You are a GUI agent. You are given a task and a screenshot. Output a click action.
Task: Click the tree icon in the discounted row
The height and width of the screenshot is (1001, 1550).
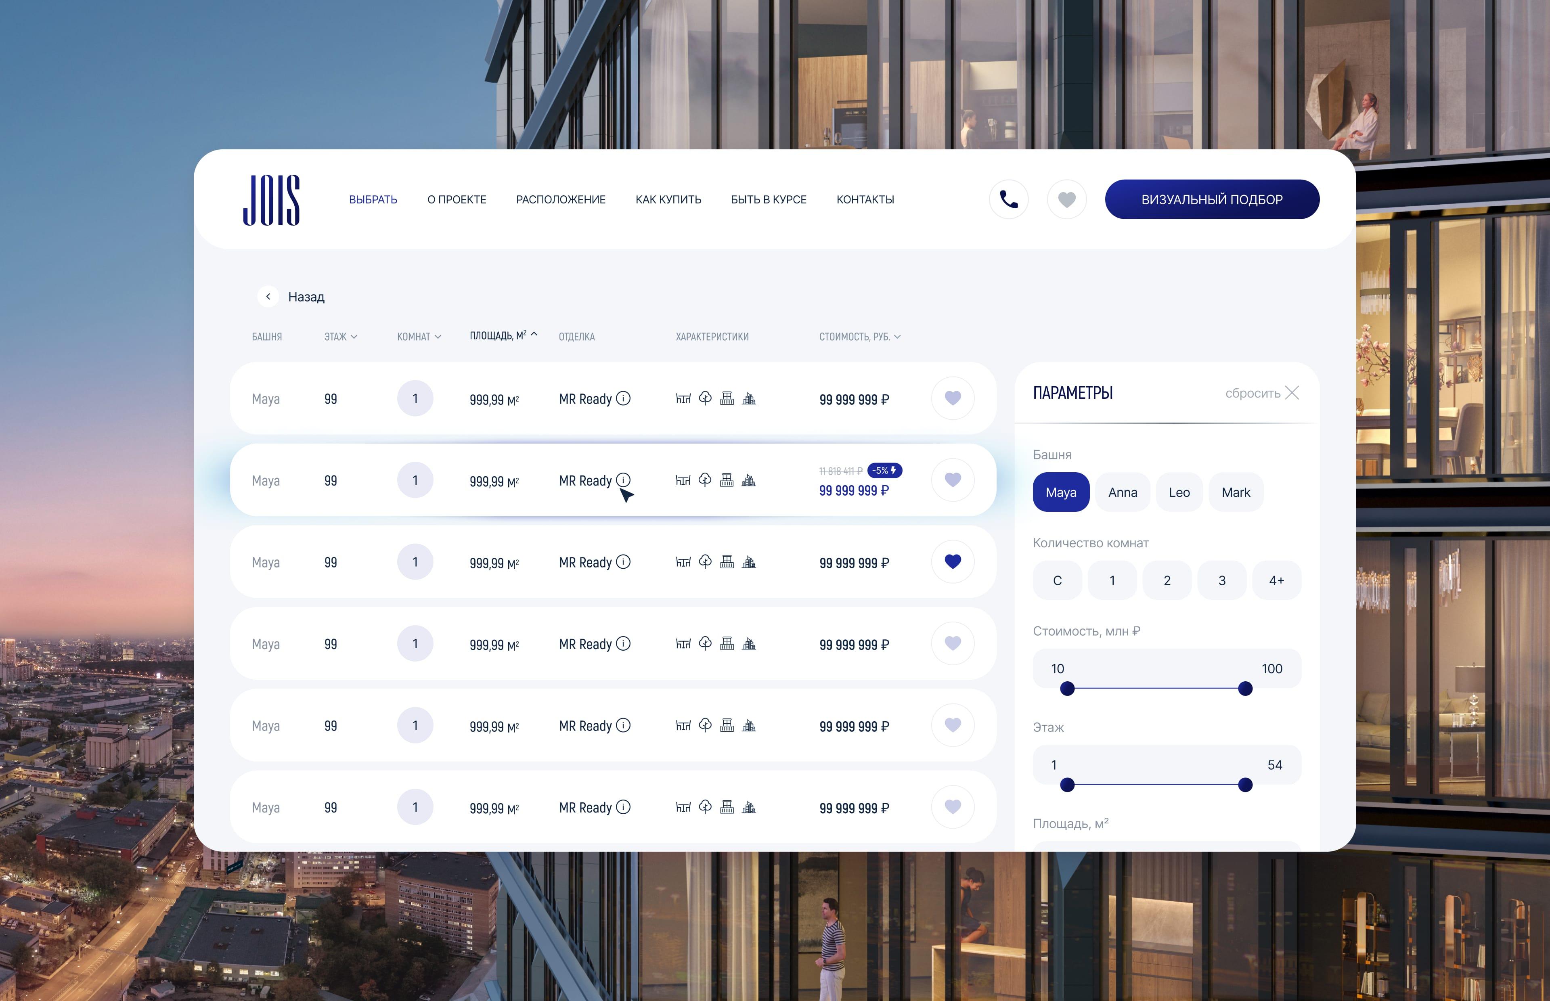705,480
